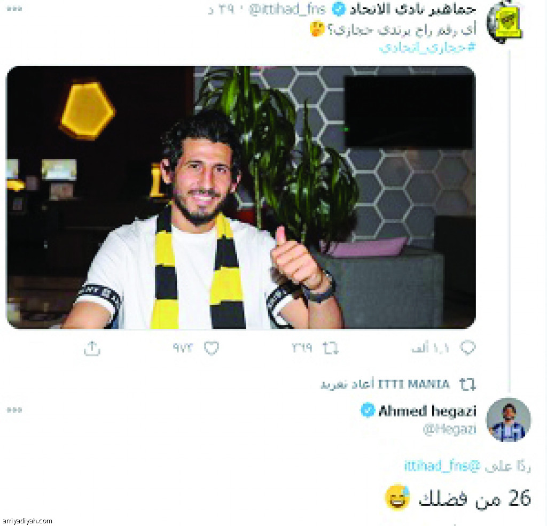547x526 pixels.
Task: Click the @ittihad_fns mention in the reply
Action: 442,466
